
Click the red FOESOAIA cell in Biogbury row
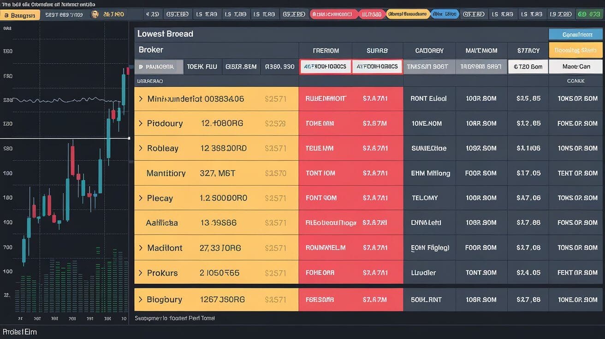click(x=319, y=299)
